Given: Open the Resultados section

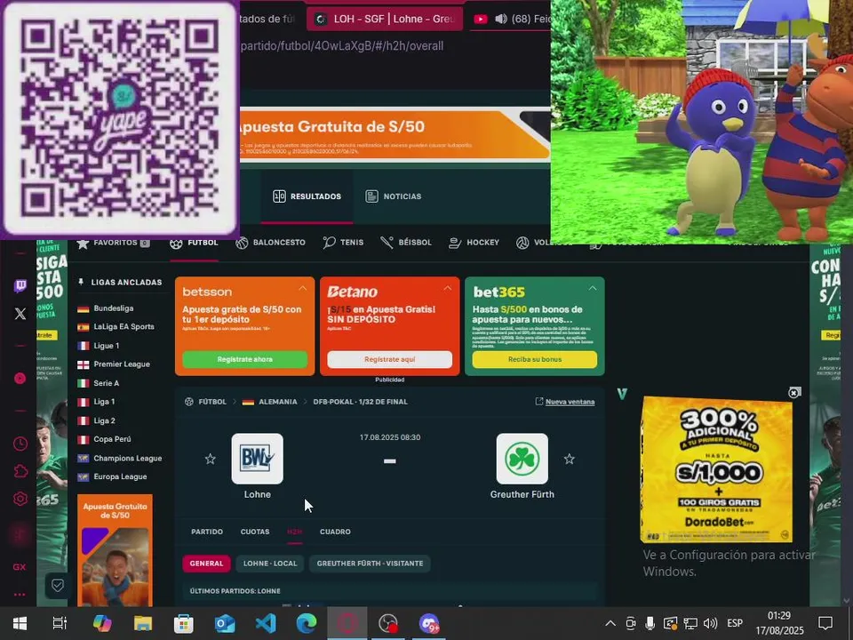Looking at the screenshot, I should (307, 196).
